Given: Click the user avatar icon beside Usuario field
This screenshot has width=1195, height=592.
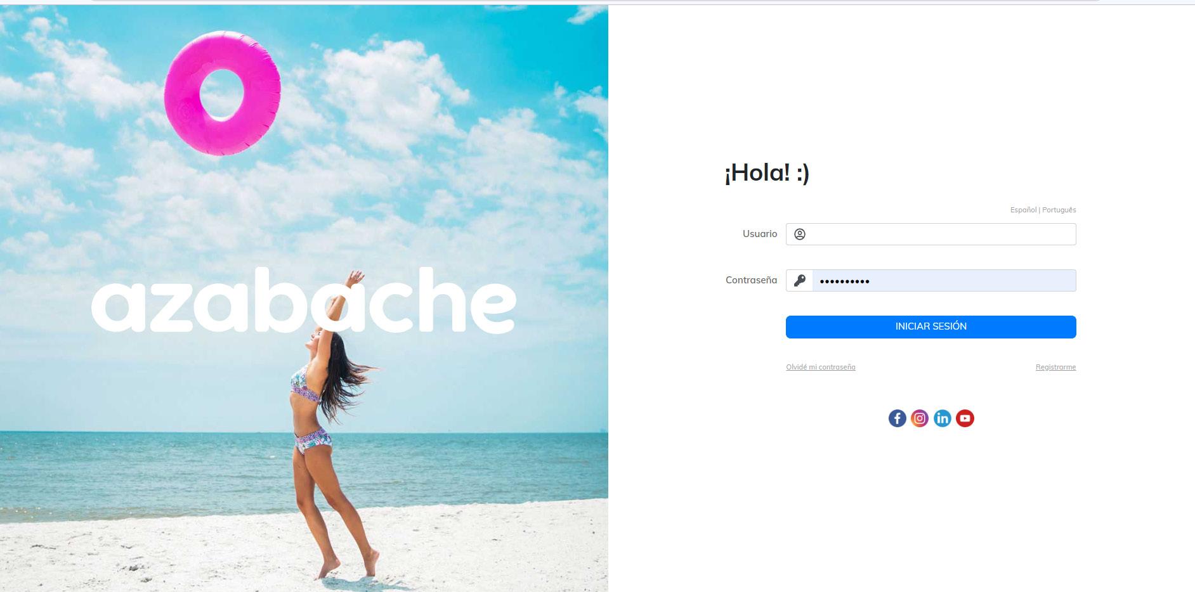Looking at the screenshot, I should click(x=800, y=235).
